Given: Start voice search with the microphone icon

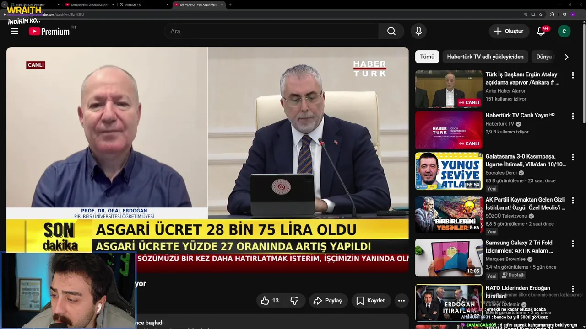Looking at the screenshot, I should [418, 31].
